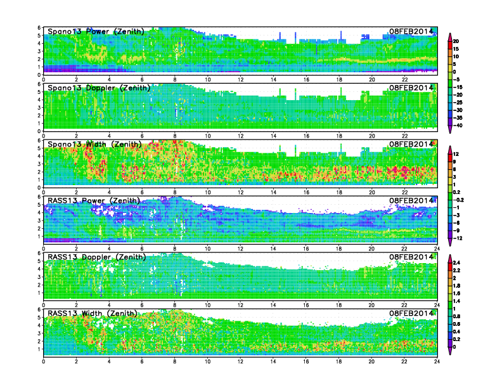Click y-axis tick '2' of RASS13 Doppler panel

point(39,285)
